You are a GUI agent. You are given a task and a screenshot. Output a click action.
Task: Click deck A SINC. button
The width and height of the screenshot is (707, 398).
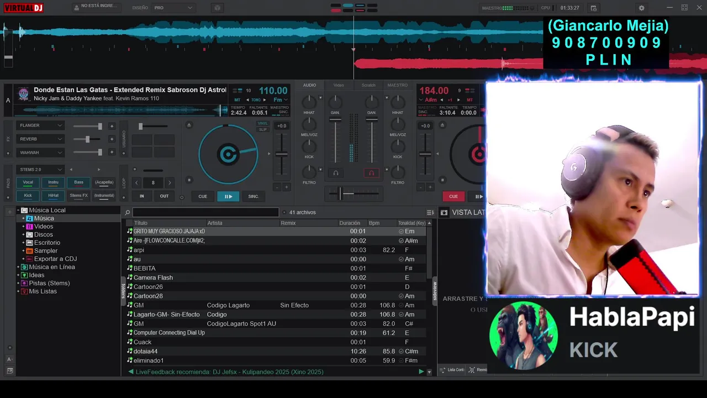click(254, 196)
